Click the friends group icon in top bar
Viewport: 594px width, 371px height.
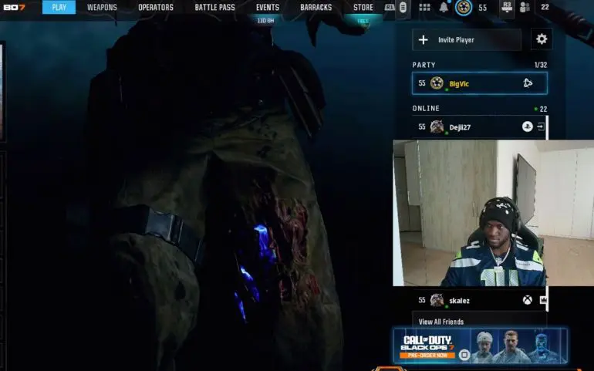tap(525, 8)
